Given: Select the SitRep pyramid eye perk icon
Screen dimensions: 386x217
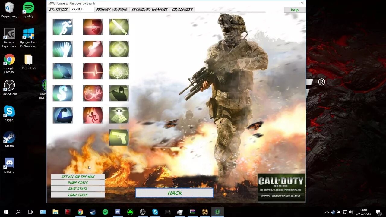Looking at the screenshot, I should [x=119, y=115].
